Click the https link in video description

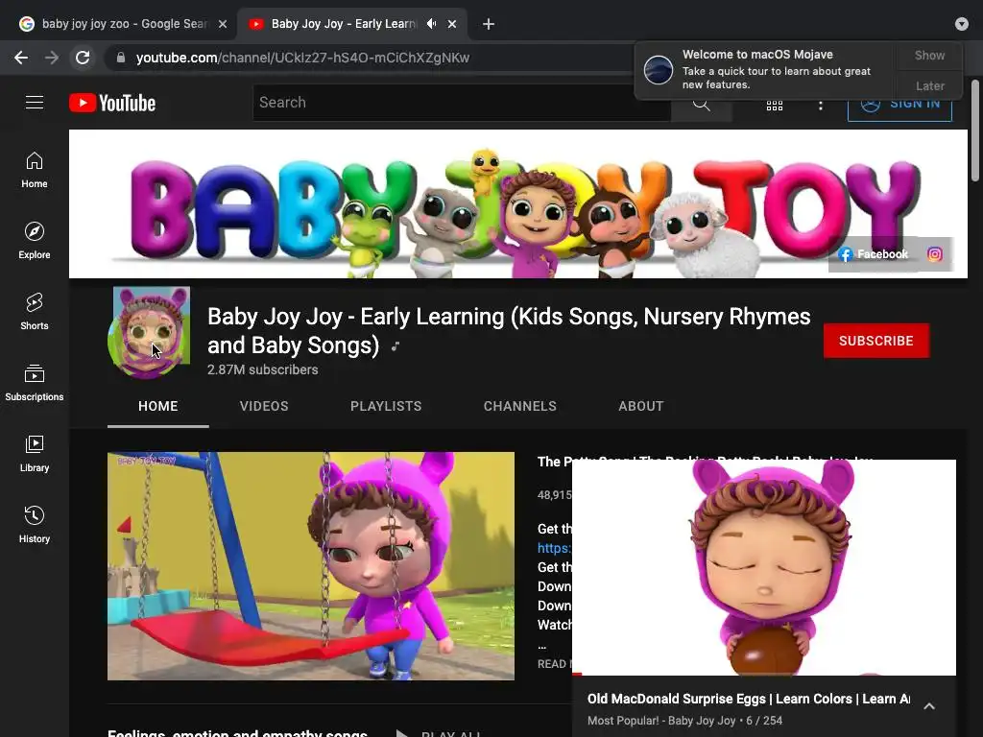[x=554, y=548]
